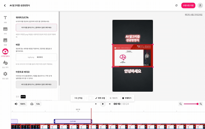Screen dimensions: 205x129
Task: Click the 00:10 timeline ruler mark
Action: coord(78,110)
